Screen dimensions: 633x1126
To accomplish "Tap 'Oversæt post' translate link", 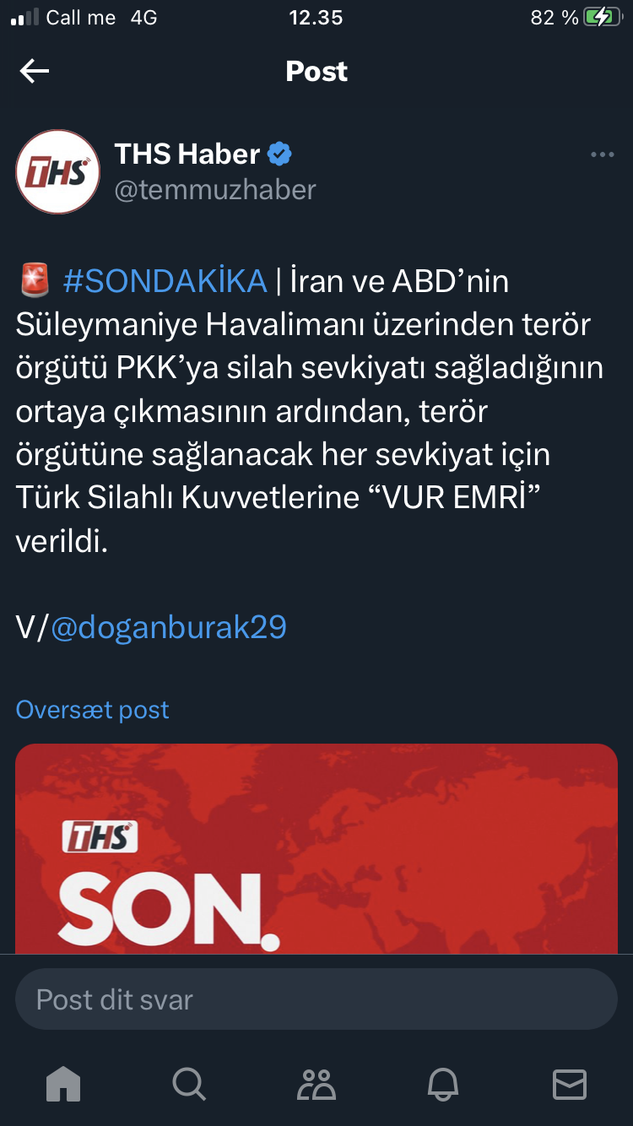I will [x=92, y=710].
